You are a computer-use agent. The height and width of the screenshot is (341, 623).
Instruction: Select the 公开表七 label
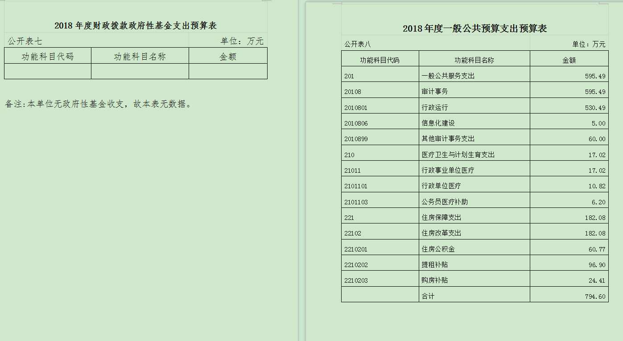25,41
